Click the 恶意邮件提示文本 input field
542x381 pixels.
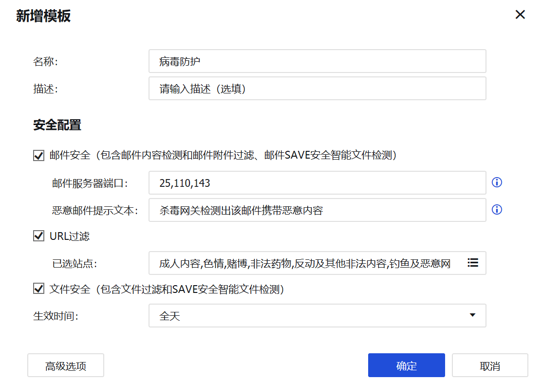318,210
